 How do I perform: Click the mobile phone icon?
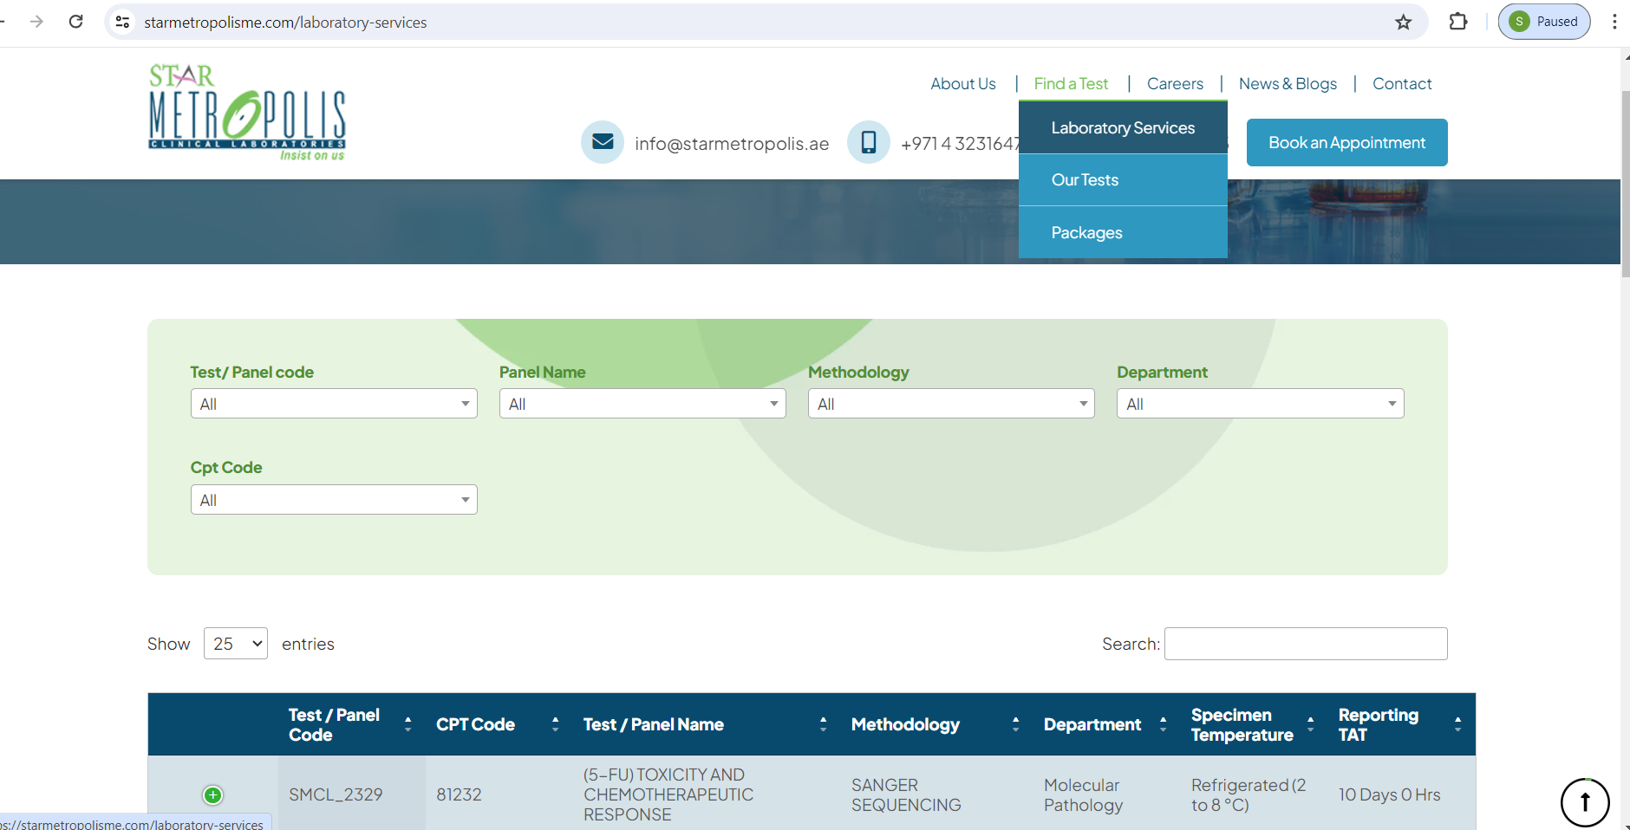click(868, 142)
